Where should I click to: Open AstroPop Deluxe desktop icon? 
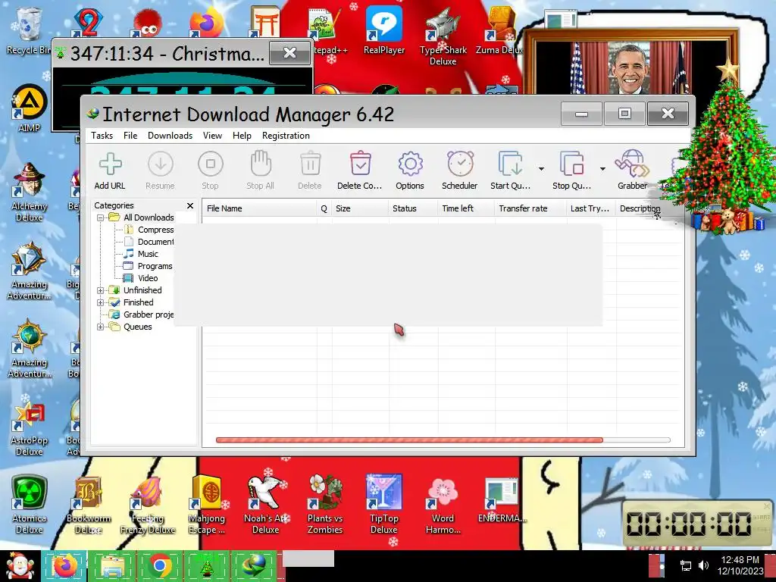click(x=29, y=427)
